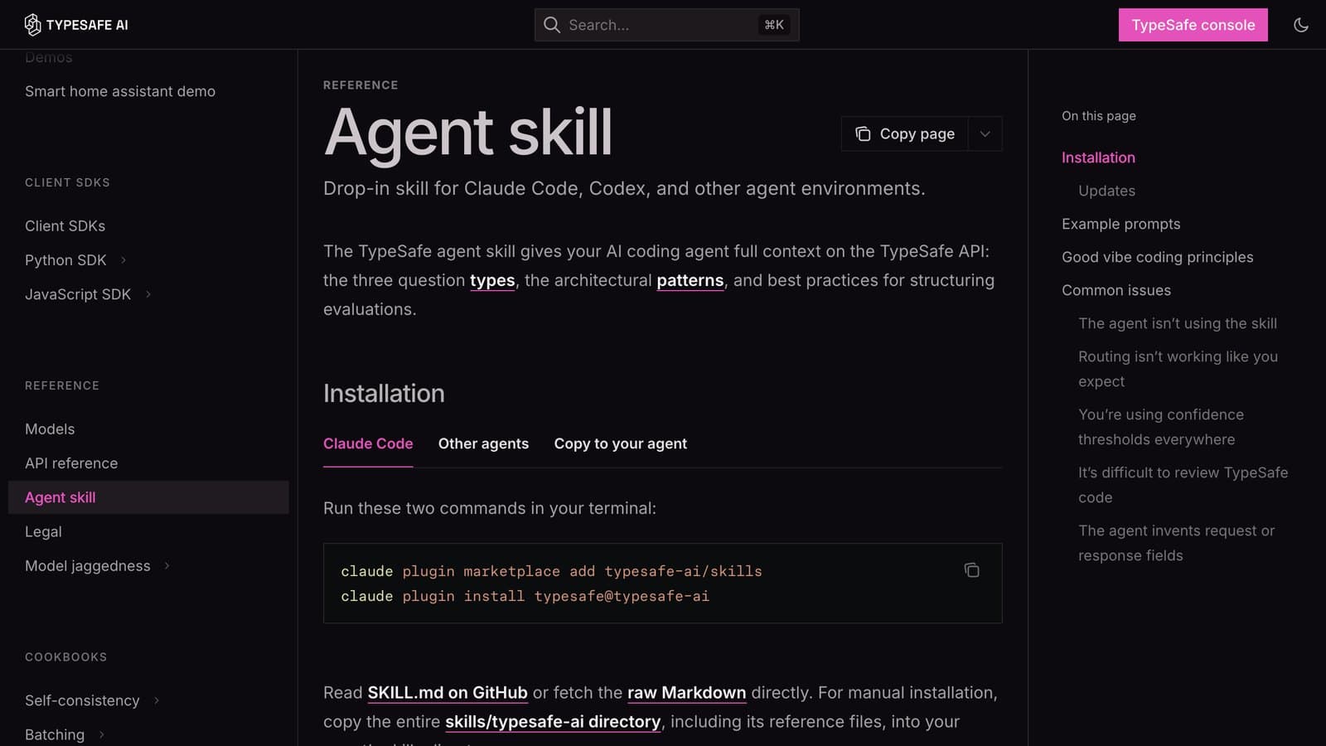The width and height of the screenshot is (1326, 746).
Task: Go to 'It's difficult to review TypeSafe code'
Action: point(1183,485)
